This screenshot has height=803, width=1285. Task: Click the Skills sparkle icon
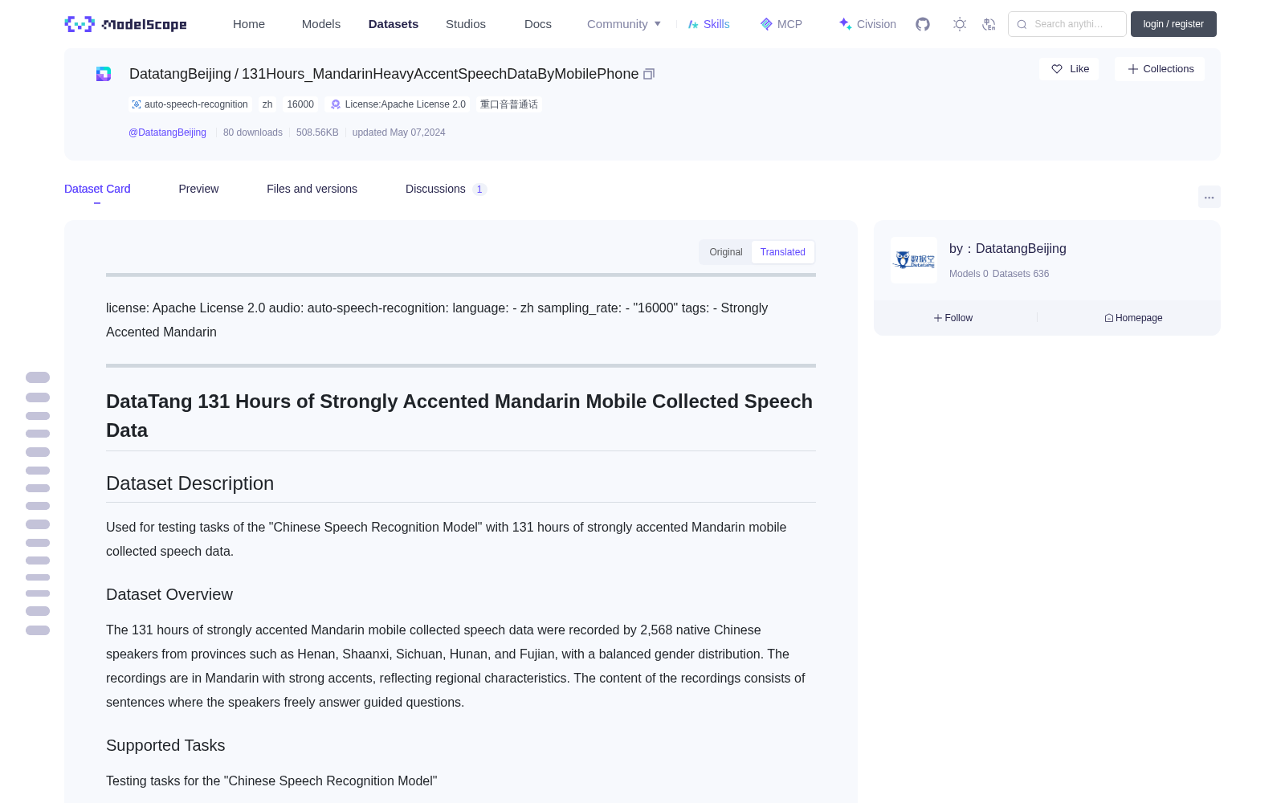pos(693,24)
